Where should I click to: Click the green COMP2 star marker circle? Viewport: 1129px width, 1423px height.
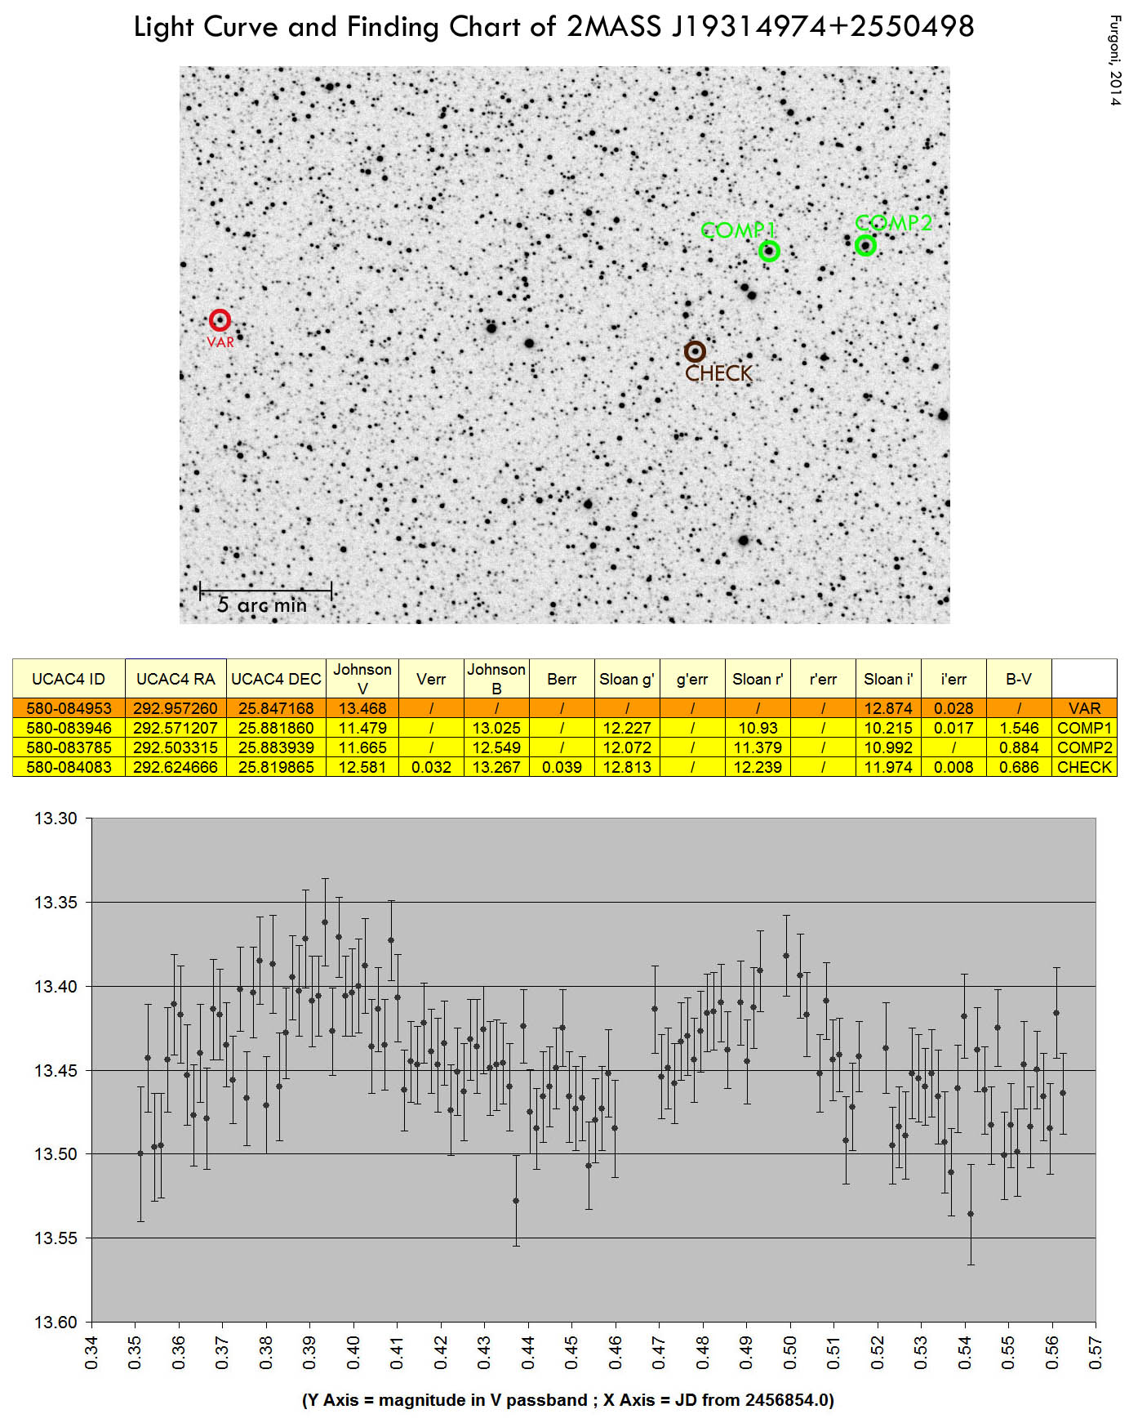865,245
